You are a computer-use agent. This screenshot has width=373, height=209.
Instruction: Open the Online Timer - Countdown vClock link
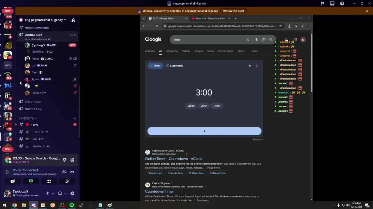click(x=174, y=159)
